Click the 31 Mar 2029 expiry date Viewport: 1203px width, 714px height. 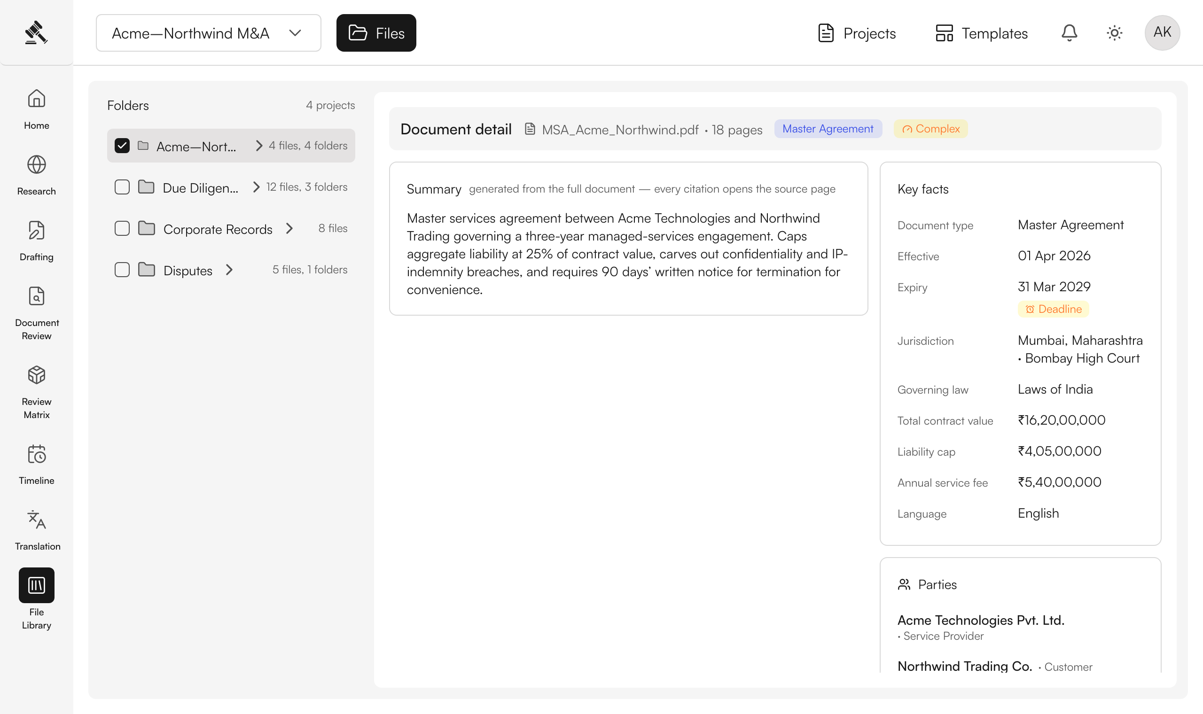[1054, 286]
